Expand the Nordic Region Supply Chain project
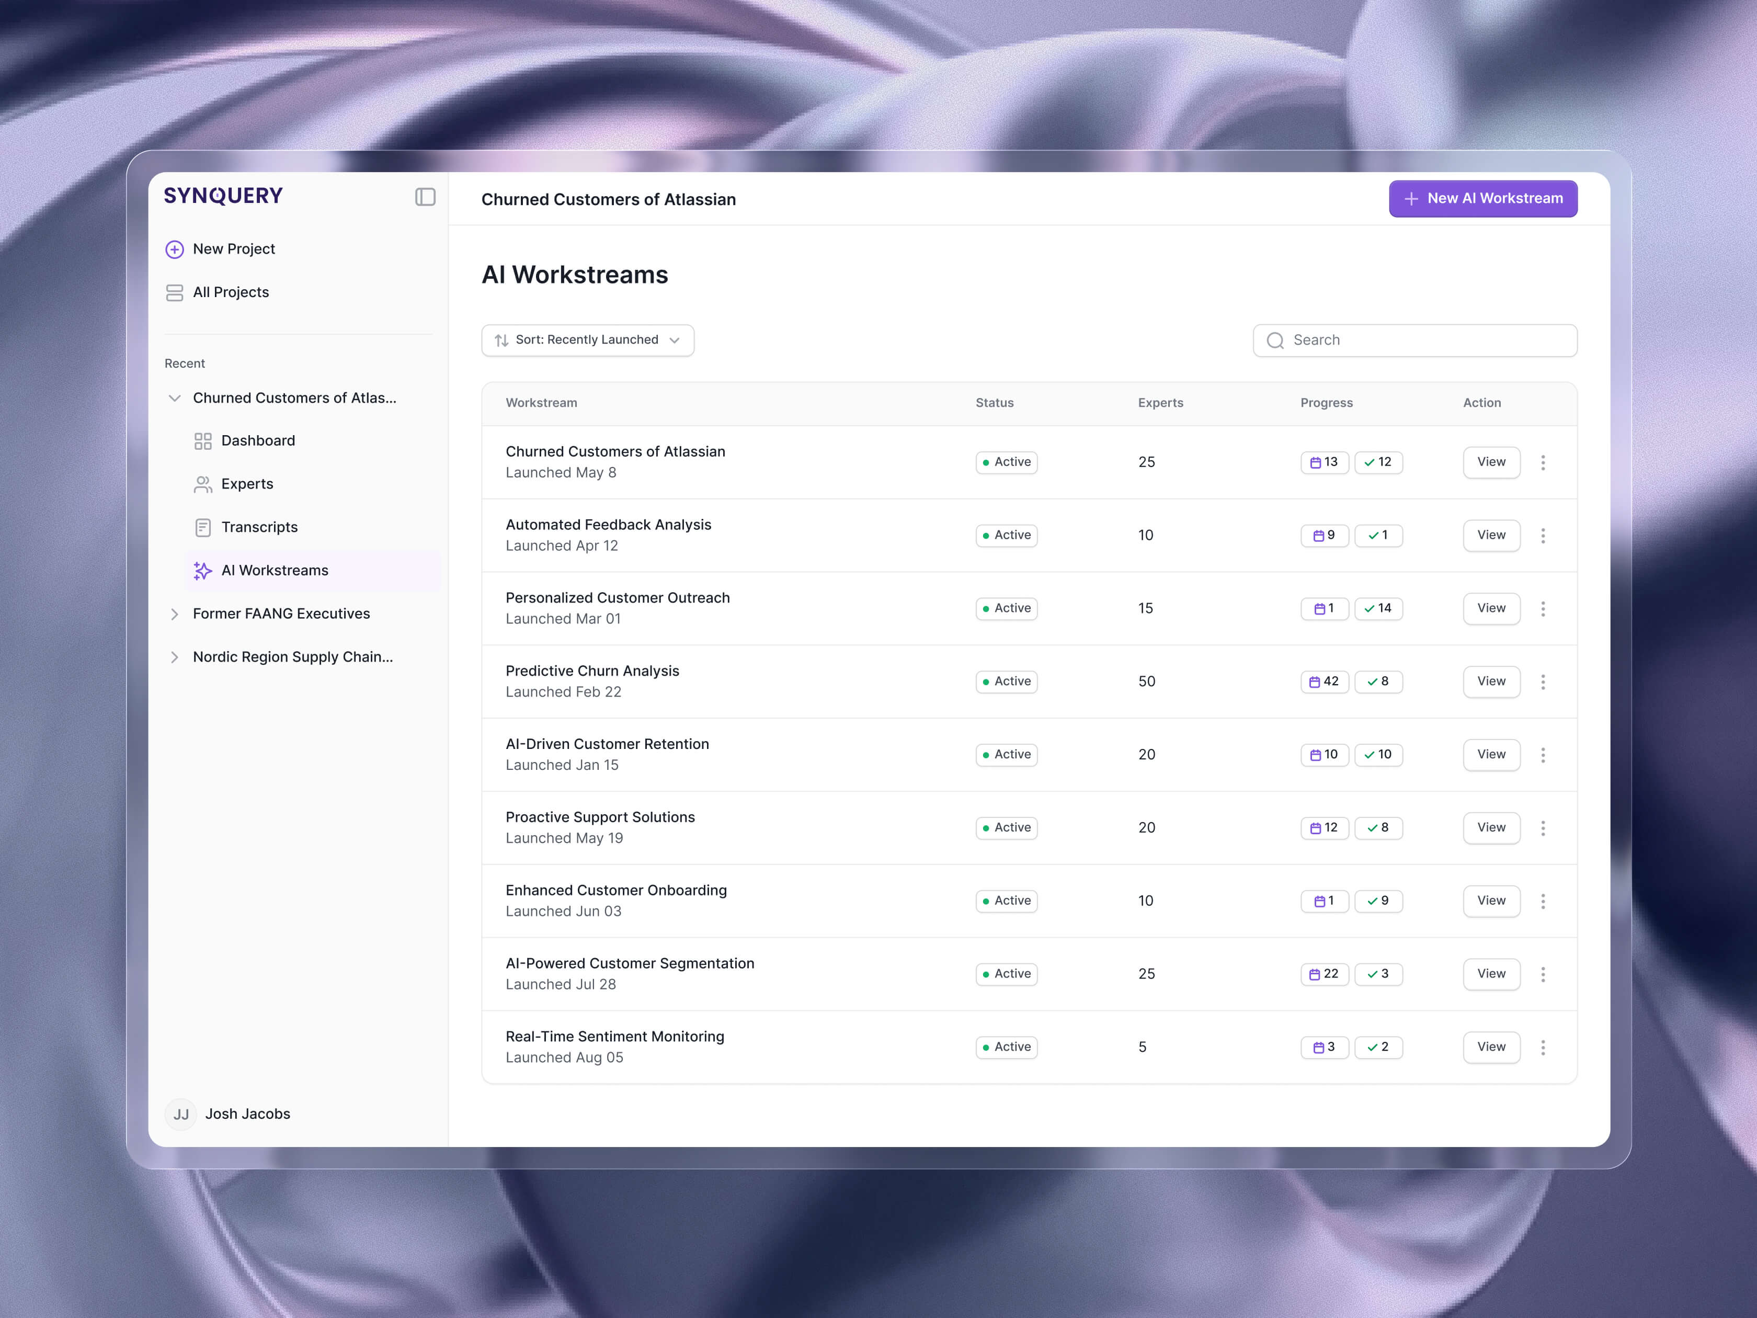Screen dimensions: 1757x1318 tap(175, 657)
